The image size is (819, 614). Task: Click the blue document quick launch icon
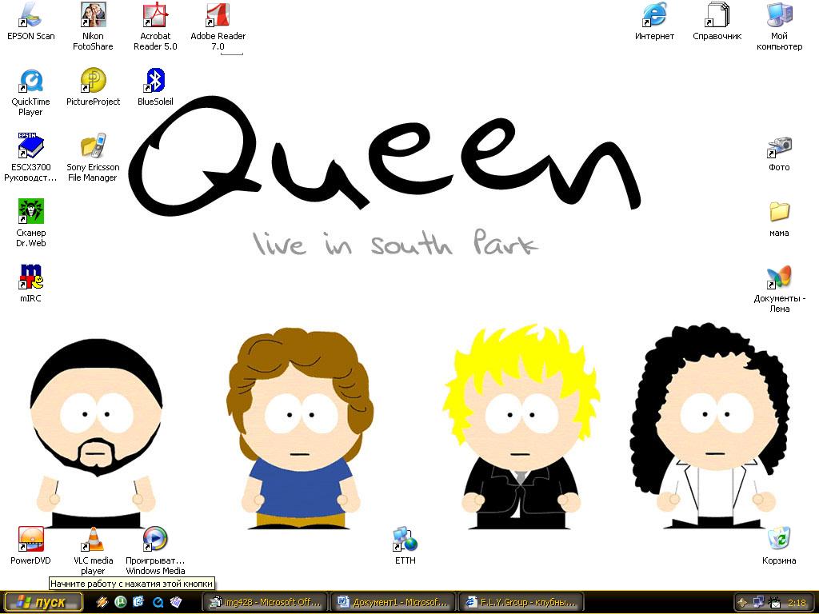point(139,602)
